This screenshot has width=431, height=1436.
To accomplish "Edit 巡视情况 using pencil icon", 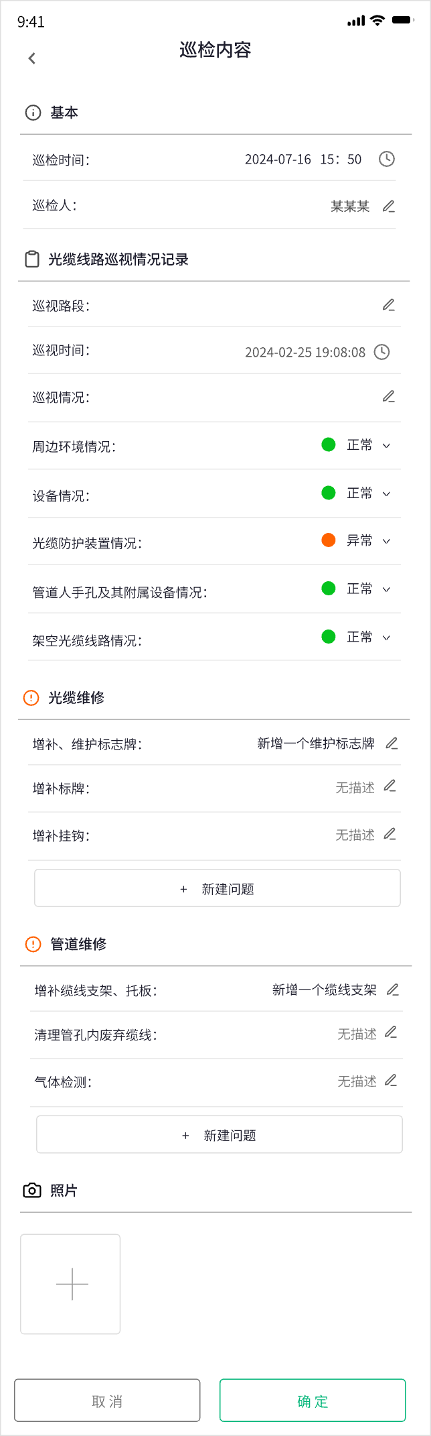I will (389, 396).
